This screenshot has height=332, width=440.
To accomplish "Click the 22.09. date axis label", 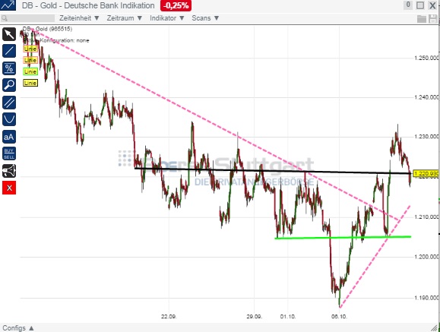I will tap(169, 317).
